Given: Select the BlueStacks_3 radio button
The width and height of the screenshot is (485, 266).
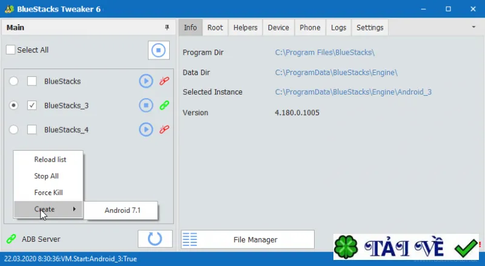Looking at the screenshot, I should coord(13,105).
